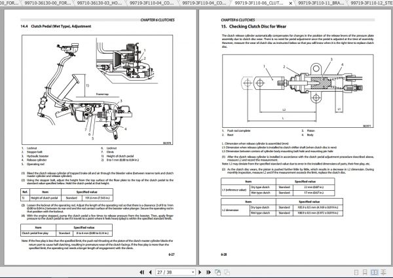Switch to continuous page view mode
Image resolution: width=393 pixels, height=278 pixels.
click(x=365, y=272)
